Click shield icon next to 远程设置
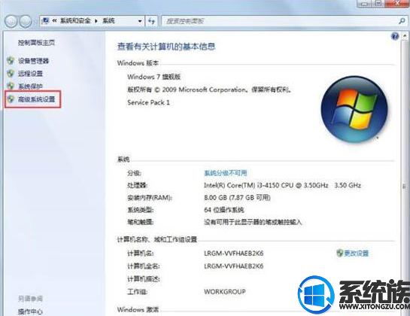 pyautogui.click(x=11, y=74)
